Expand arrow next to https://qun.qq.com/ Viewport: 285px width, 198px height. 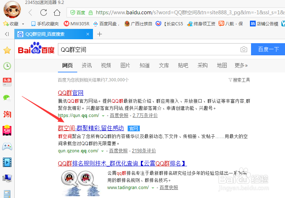(103, 116)
